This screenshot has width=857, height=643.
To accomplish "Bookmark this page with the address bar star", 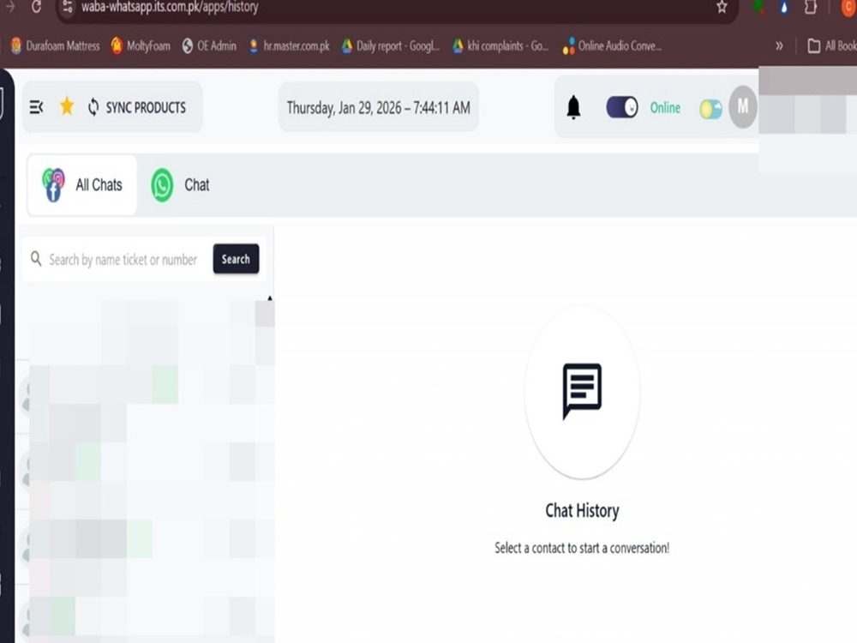I will coord(722,7).
